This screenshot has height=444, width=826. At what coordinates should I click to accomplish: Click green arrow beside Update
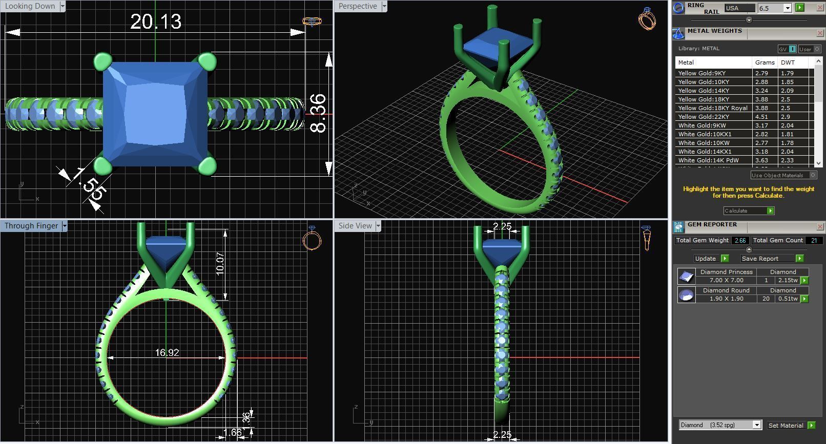[x=725, y=259]
